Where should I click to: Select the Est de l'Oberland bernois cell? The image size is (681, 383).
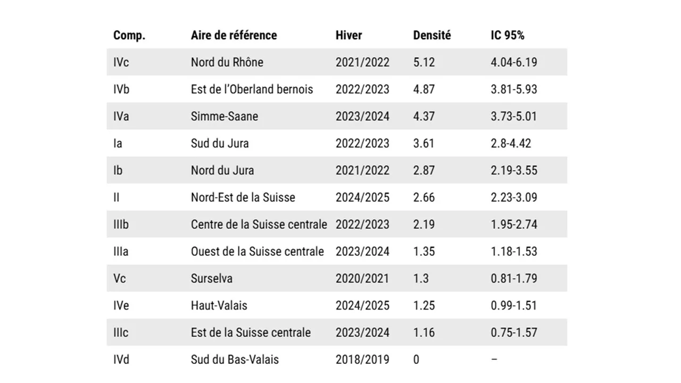(x=252, y=89)
